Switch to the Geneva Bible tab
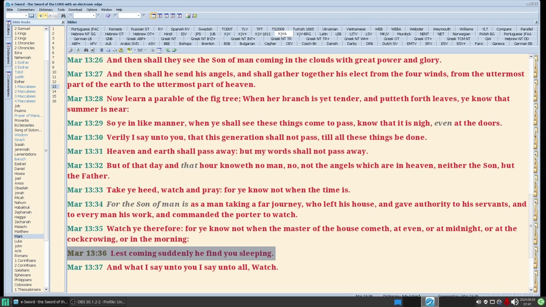The image size is (546, 307). (x=498, y=43)
